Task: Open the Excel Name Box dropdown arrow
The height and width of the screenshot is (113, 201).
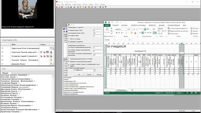Action: (x=114, y=40)
